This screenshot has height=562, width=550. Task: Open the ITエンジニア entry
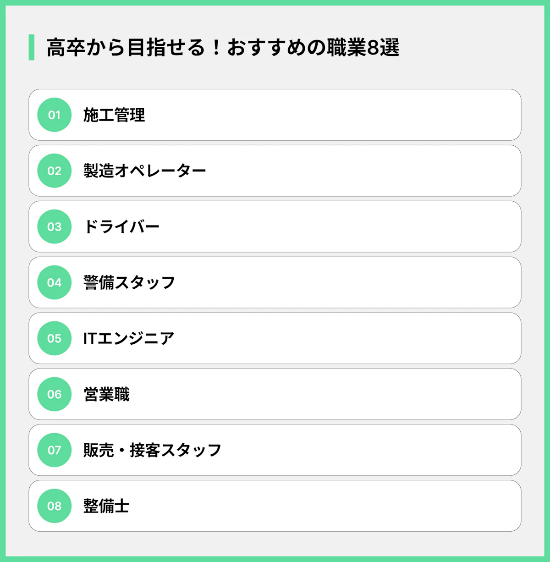(x=129, y=338)
